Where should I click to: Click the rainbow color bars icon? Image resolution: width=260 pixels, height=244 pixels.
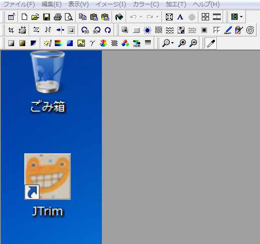(x=59, y=43)
